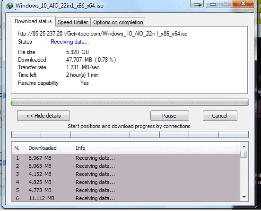Minimize the download window
The image size is (261, 211).
(213, 4)
